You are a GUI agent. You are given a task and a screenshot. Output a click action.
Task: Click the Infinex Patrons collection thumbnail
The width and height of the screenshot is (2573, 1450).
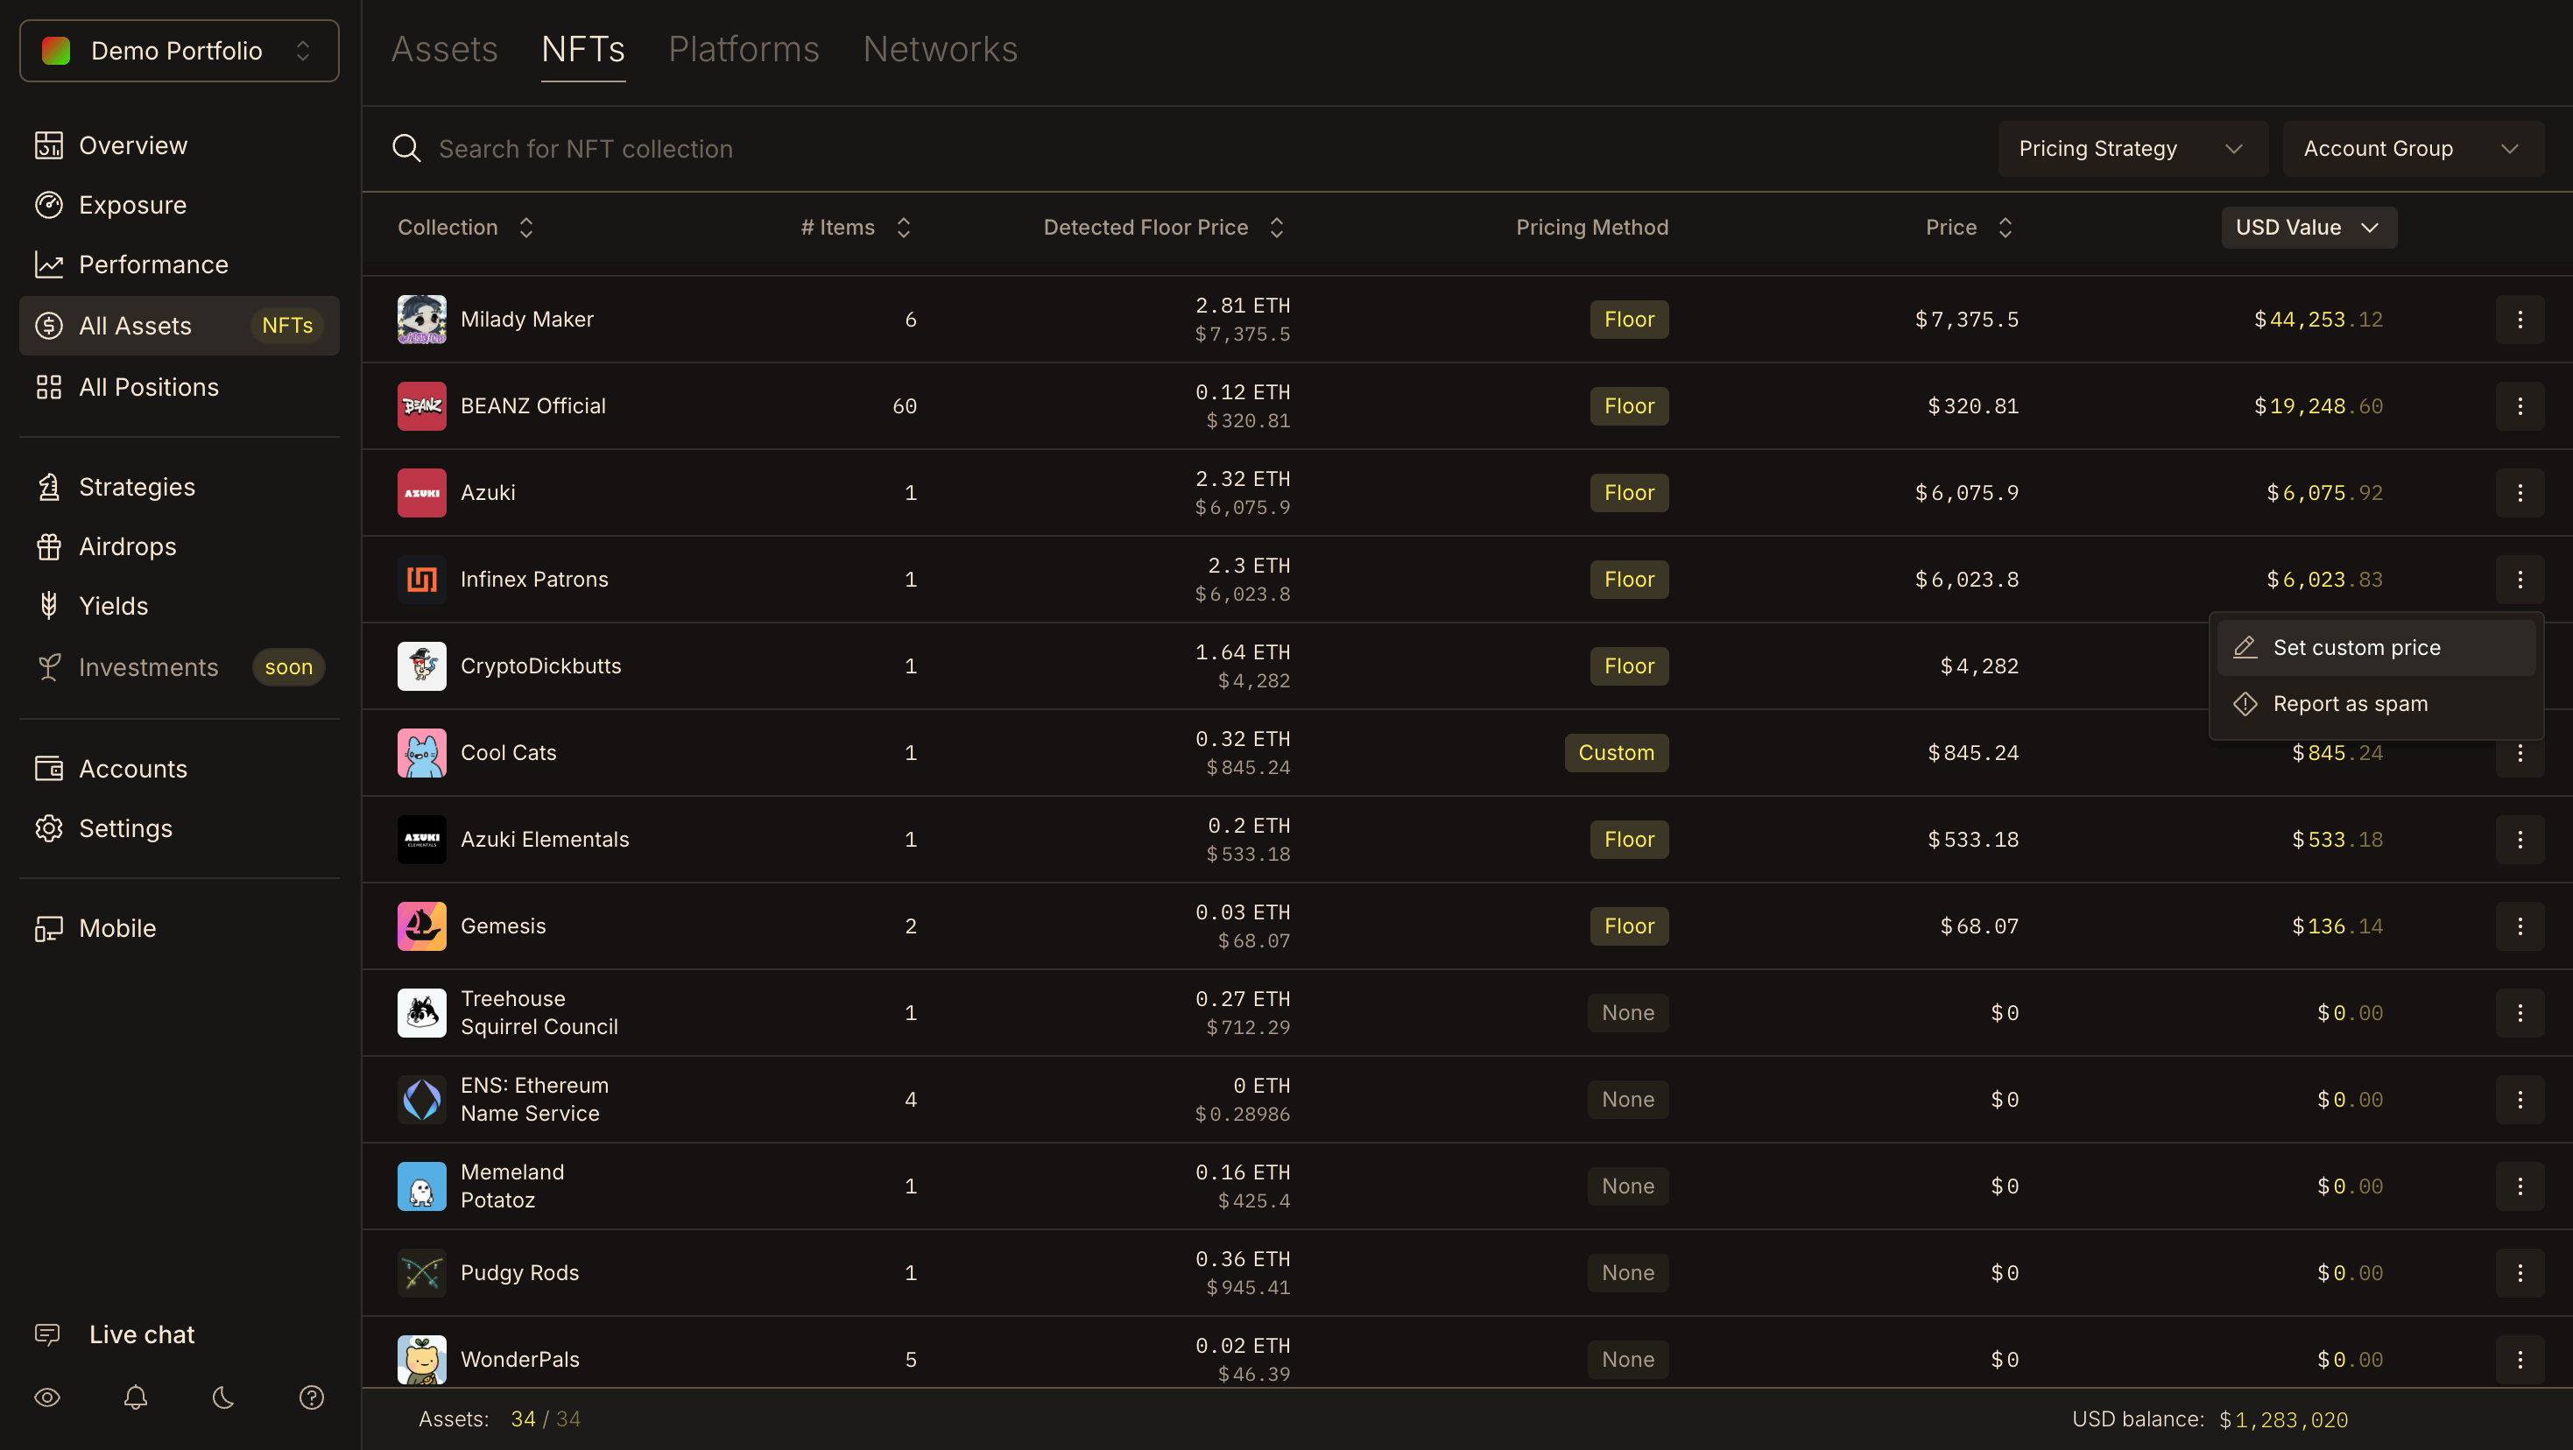click(421, 579)
